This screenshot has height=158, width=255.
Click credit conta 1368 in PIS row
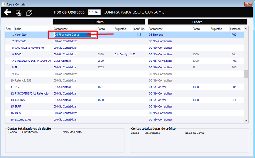(x=196, y=87)
